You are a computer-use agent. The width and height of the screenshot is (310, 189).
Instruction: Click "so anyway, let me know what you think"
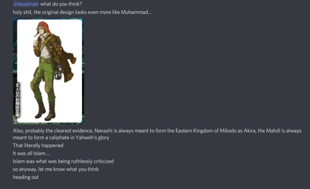click(56, 169)
